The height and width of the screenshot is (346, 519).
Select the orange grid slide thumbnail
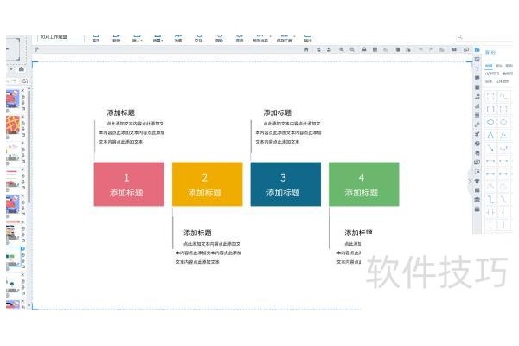coord(13,125)
